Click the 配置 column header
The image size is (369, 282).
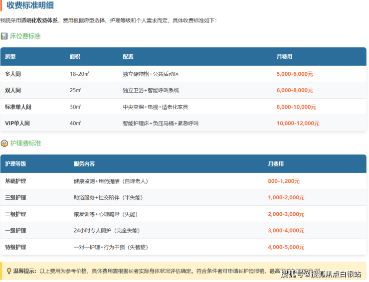pos(128,57)
